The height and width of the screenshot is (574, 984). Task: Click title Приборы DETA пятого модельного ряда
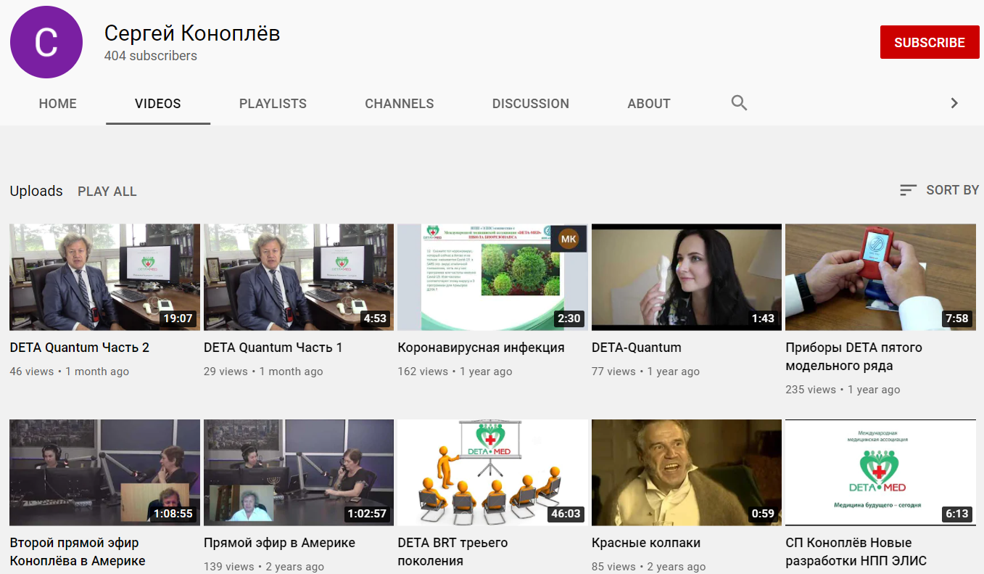click(853, 356)
